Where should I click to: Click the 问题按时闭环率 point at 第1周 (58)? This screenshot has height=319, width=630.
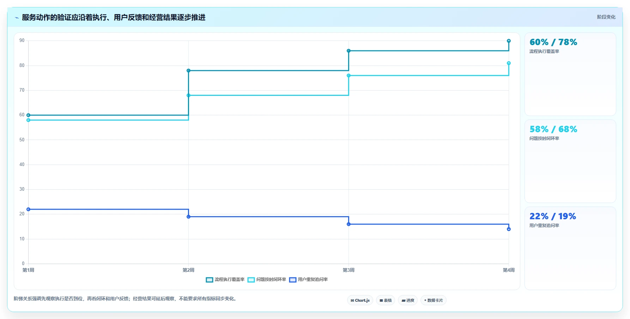[x=29, y=120]
